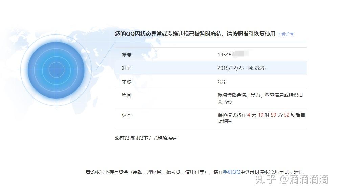
Task: Click the text 您可以通过以下方式解除冻结
Action: tap(146, 138)
